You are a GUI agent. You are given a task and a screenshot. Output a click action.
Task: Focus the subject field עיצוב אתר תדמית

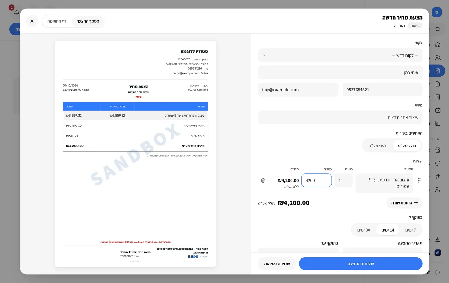[340, 118]
